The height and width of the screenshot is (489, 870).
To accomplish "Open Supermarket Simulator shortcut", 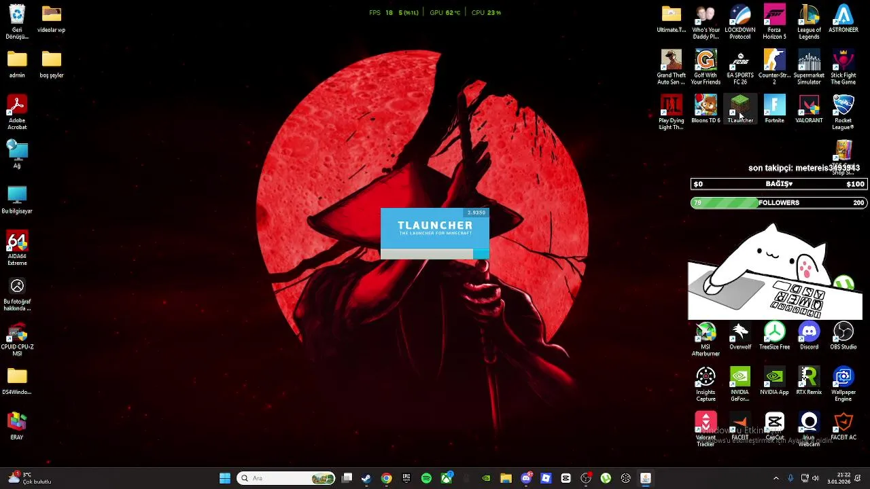I will pyautogui.click(x=809, y=67).
